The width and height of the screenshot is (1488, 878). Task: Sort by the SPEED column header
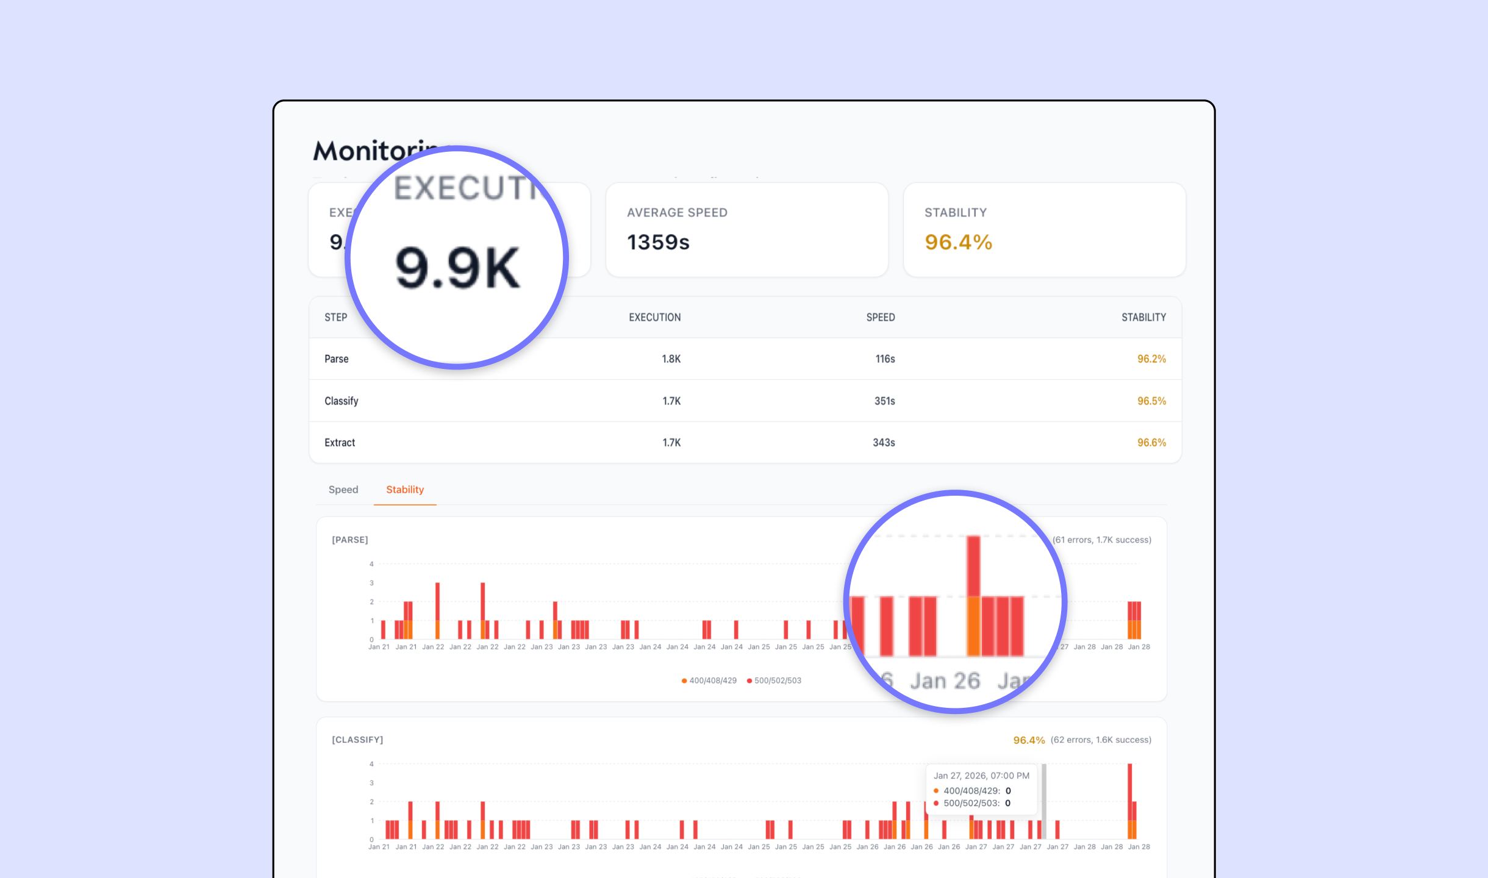click(x=880, y=318)
